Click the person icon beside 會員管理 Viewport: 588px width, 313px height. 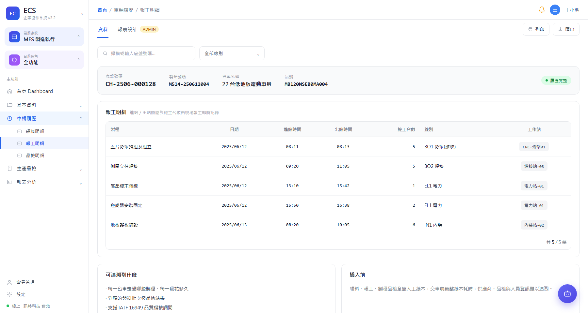[9, 282]
